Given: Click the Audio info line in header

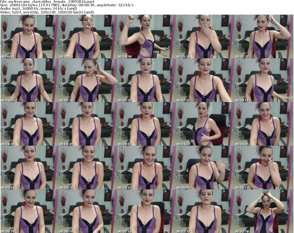Looking at the screenshot, I should pos(44,9).
